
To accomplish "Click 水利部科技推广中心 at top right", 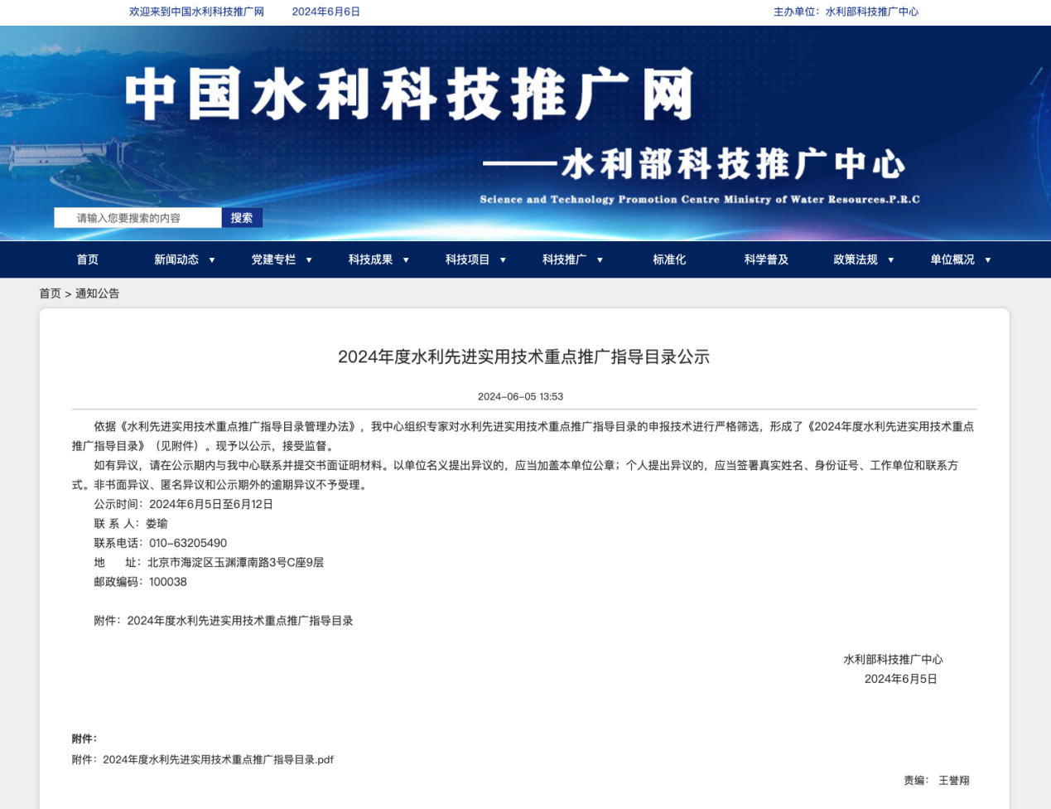I will tap(871, 12).
